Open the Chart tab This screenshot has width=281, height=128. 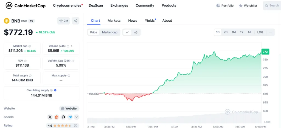pyautogui.click(x=95, y=21)
